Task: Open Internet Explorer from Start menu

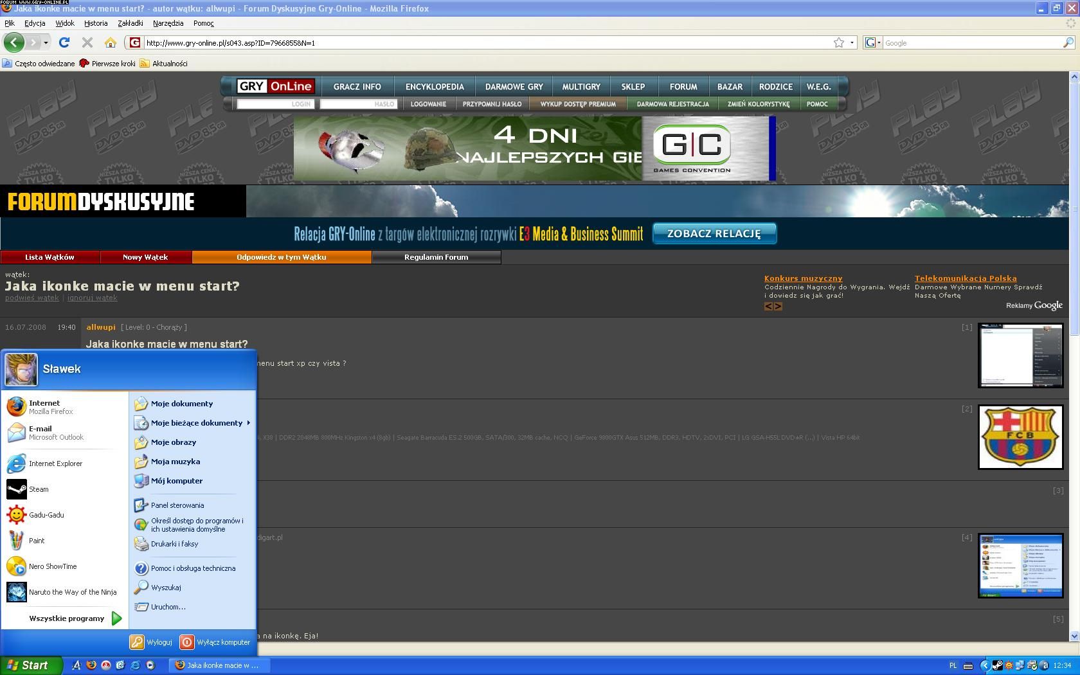Action: coord(55,464)
